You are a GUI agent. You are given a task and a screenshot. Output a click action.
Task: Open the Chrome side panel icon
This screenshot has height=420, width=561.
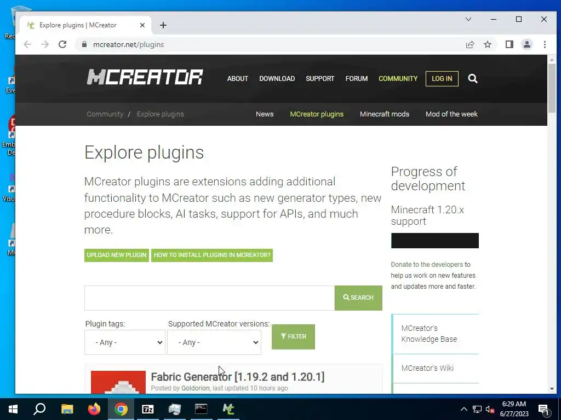pos(509,44)
